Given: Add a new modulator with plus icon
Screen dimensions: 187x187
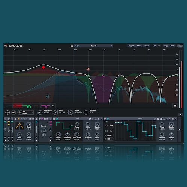Looking at the screenshot, I should tap(180, 130).
